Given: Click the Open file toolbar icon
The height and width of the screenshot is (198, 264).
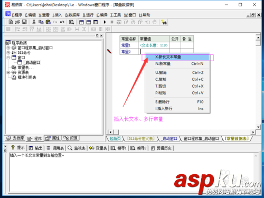Looking at the screenshot, I should (17, 22).
